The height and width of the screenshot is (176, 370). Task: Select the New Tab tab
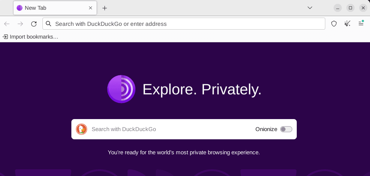click(55, 8)
